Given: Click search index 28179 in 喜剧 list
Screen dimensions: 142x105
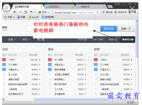Looking at the screenshot, I should coord(81,70).
